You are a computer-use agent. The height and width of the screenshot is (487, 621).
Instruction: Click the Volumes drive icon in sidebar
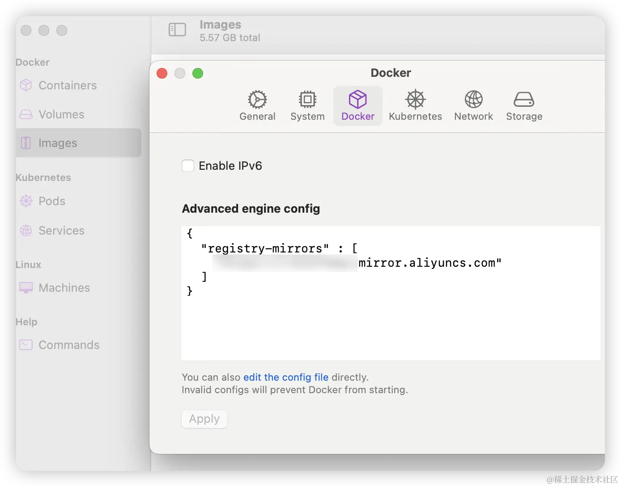tap(26, 114)
